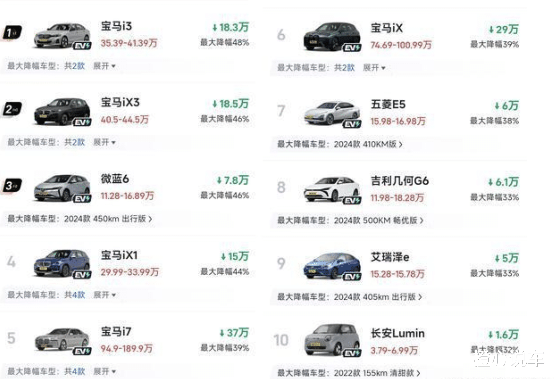This screenshot has width=554, height=379.
Task: Click the EV badge on 宝马i3 image
Action: pyautogui.click(x=82, y=46)
